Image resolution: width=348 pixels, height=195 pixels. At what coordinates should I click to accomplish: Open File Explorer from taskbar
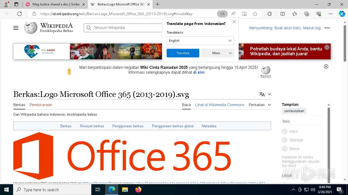point(125,190)
